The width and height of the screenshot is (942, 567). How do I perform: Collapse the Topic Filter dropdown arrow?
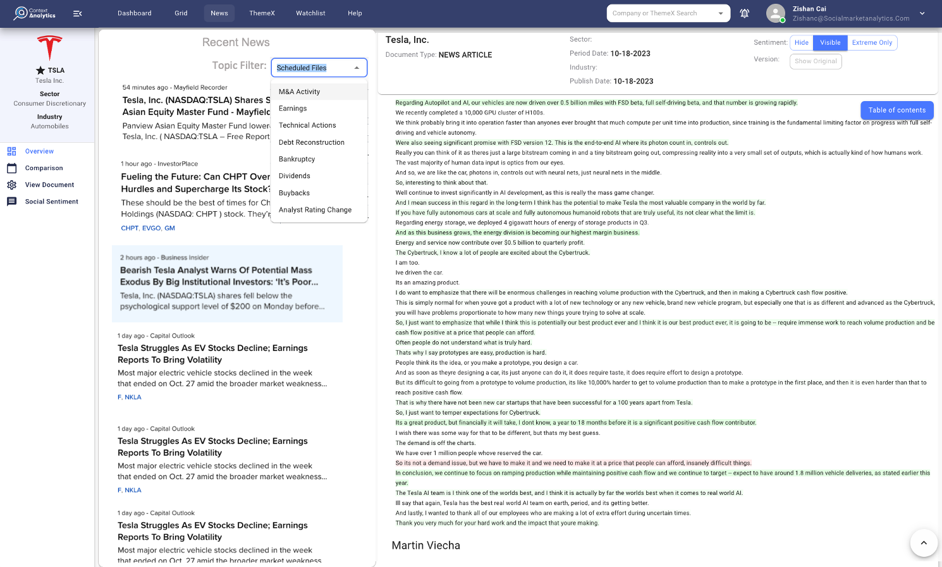357,68
